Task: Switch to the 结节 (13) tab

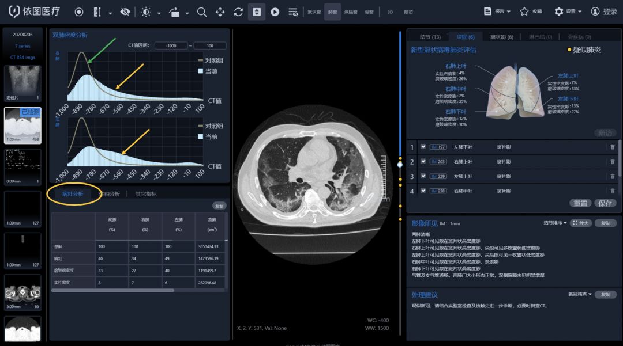Action: coord(430,37)
